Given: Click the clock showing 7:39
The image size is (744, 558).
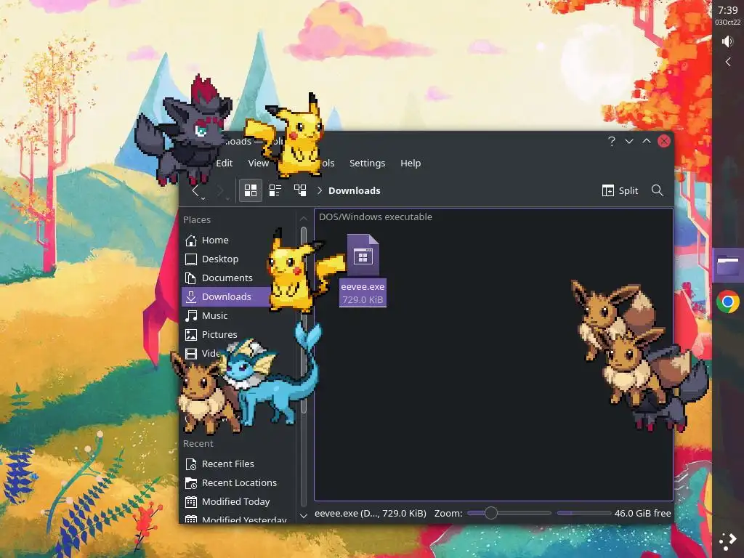Looking at the screenshot, I should (728, 10).
